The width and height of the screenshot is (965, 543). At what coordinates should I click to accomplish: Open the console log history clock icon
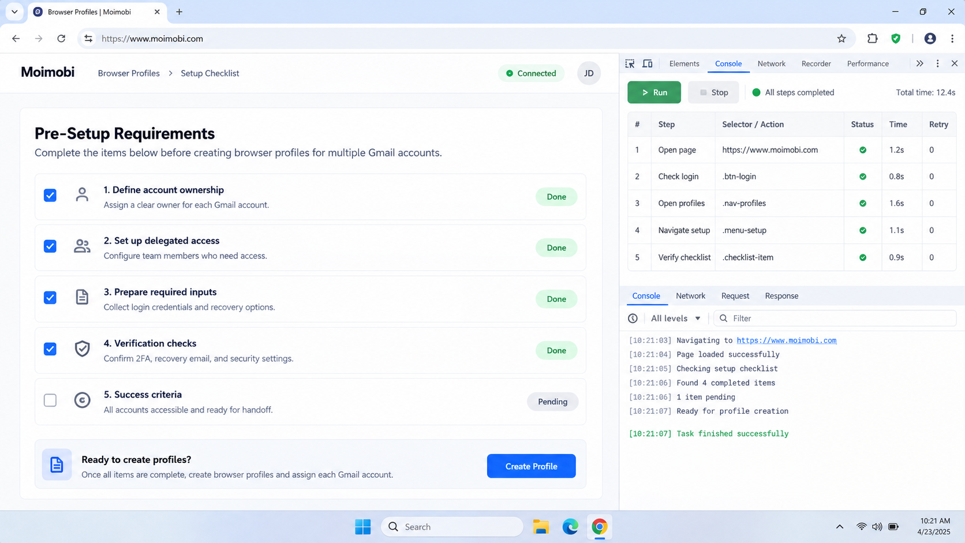(x=633, y=319)
